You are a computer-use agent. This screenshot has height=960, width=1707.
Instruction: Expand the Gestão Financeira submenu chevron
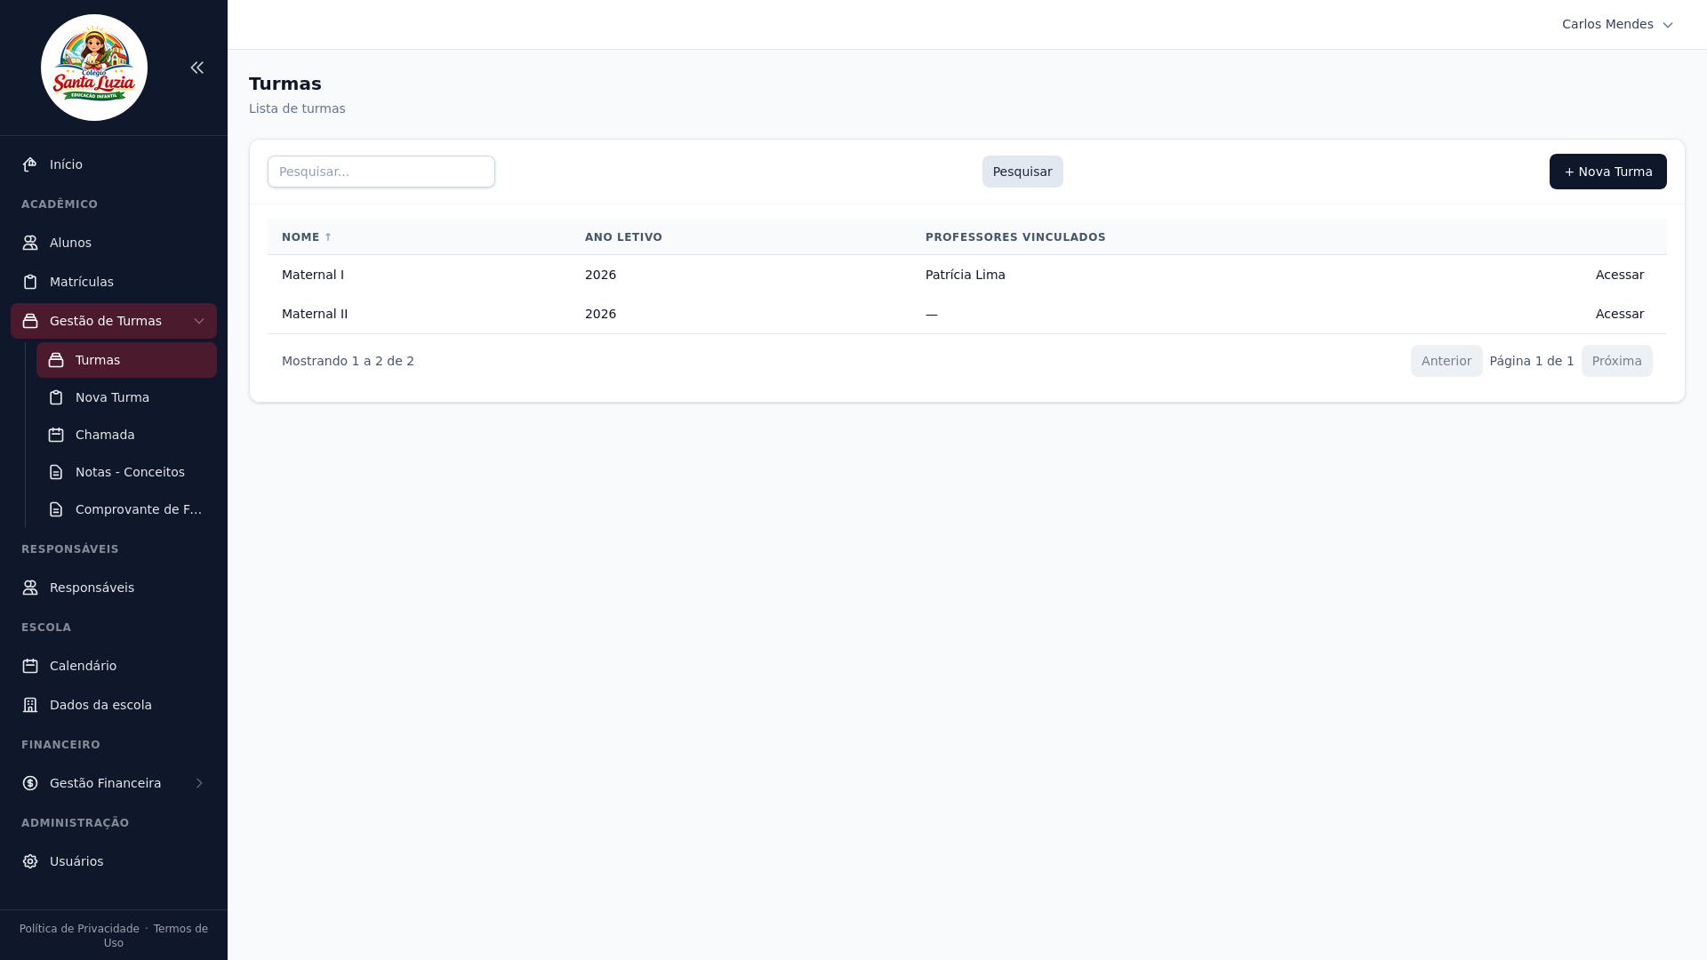coord(199,783)
